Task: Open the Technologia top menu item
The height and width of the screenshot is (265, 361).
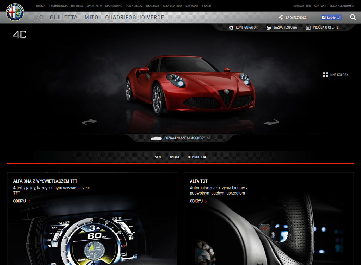Action: coord(58,6)
